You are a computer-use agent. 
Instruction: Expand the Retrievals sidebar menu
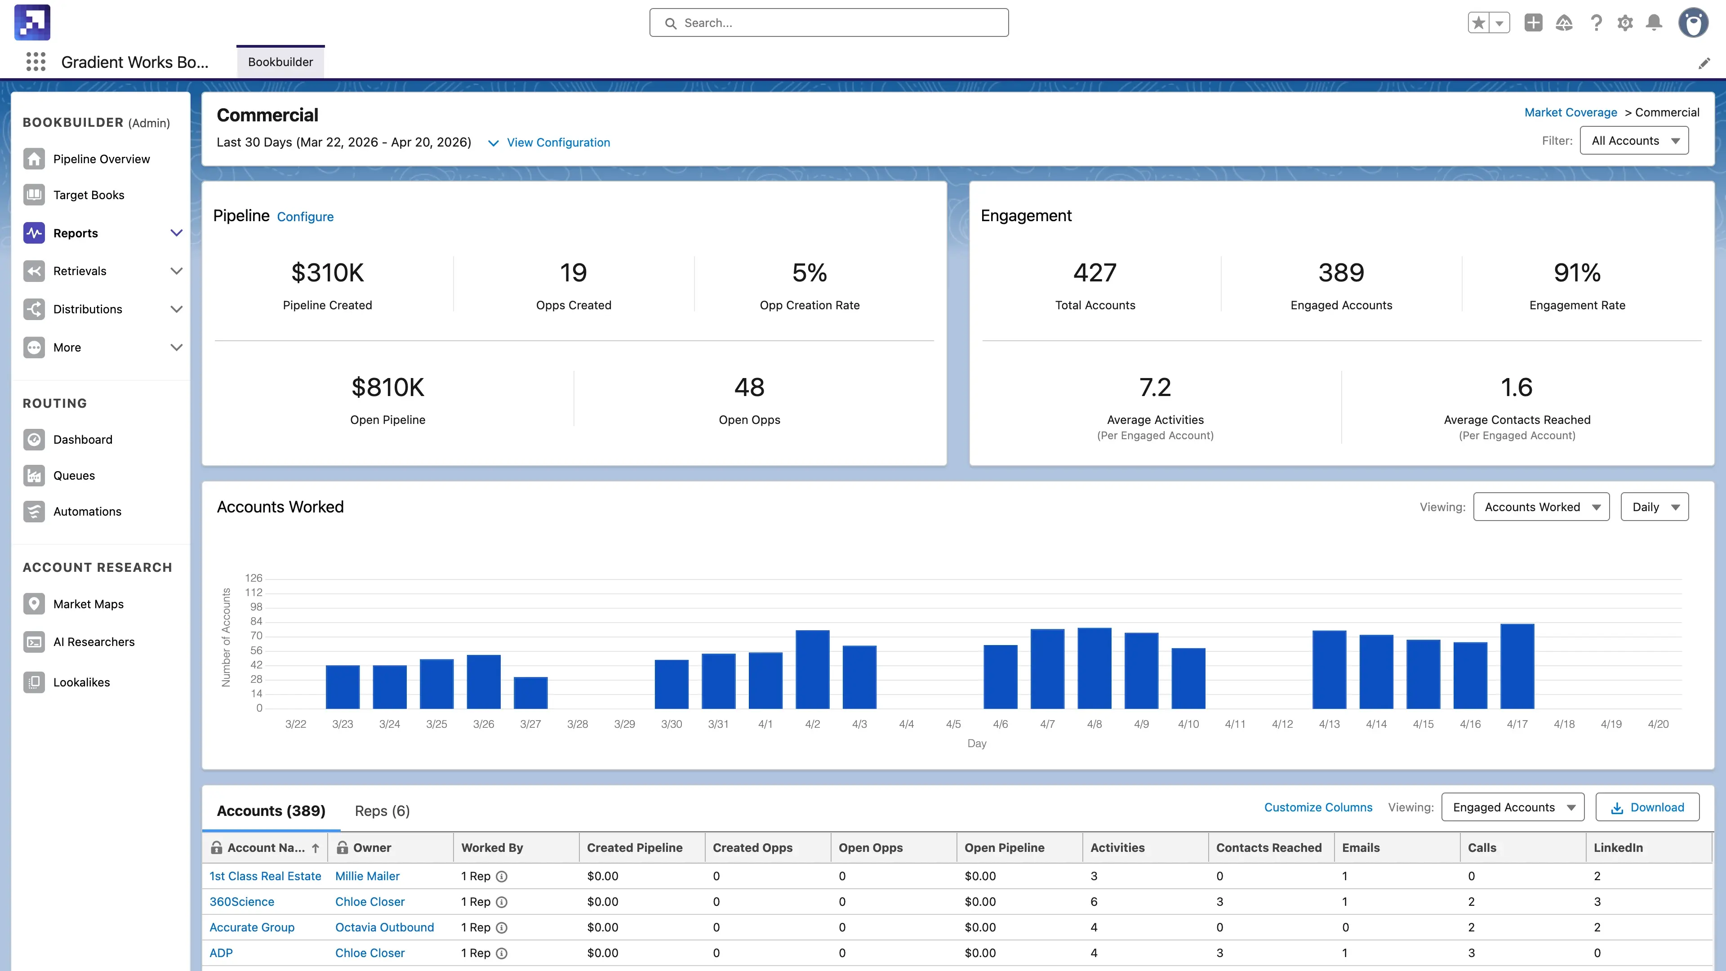tap(176, 271)
